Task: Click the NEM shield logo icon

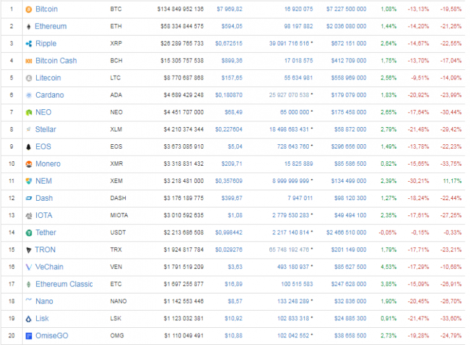Action: coord(29,181)
